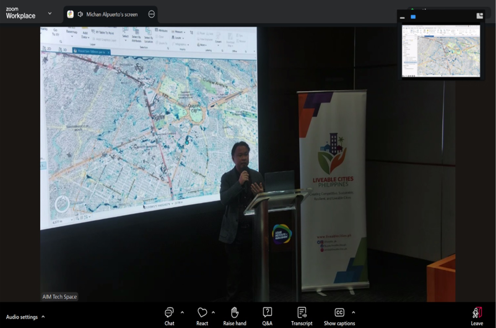Click the shared map thumbnail preview
Image resolution: width=496 pixels, height=328 pixels.
click(441, 51)
